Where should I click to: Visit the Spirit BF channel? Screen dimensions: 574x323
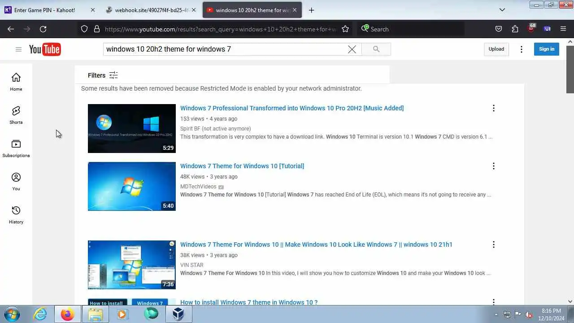[x=215, y=129]
